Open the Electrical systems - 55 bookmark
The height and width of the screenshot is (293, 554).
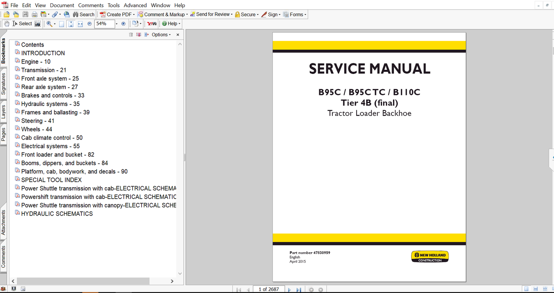click(50, 146)
